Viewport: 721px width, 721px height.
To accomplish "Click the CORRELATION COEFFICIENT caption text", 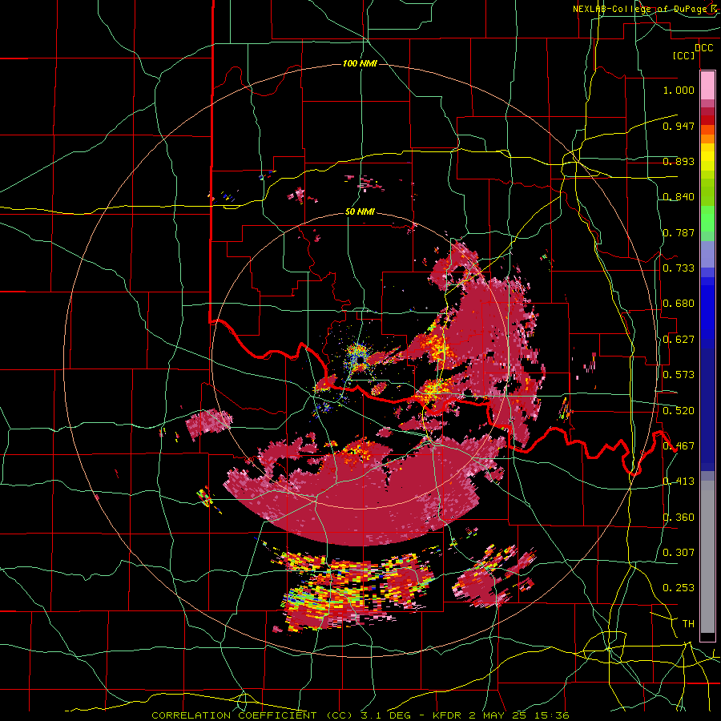I will (234, 715).
